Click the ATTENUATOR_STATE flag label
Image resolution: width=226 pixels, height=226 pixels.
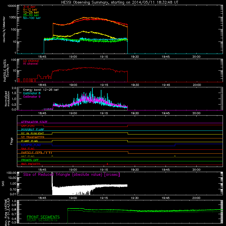click(34, 122)
